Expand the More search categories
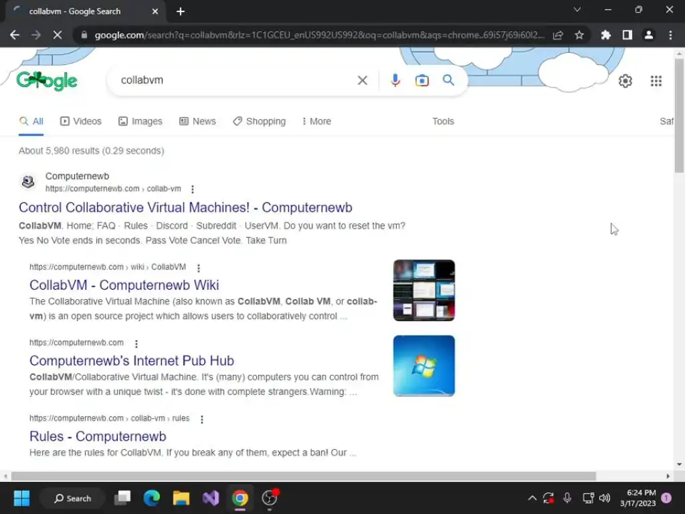The image size is (685, 514). (x=316, y=122)
